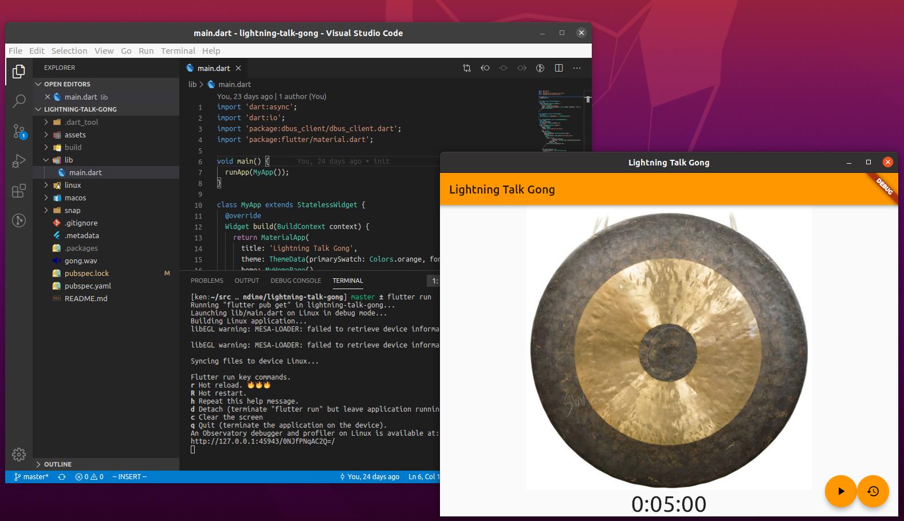Switch to the DEBUG CONSOLE tab
Screen dimensions: 904x521
[296, 281]
